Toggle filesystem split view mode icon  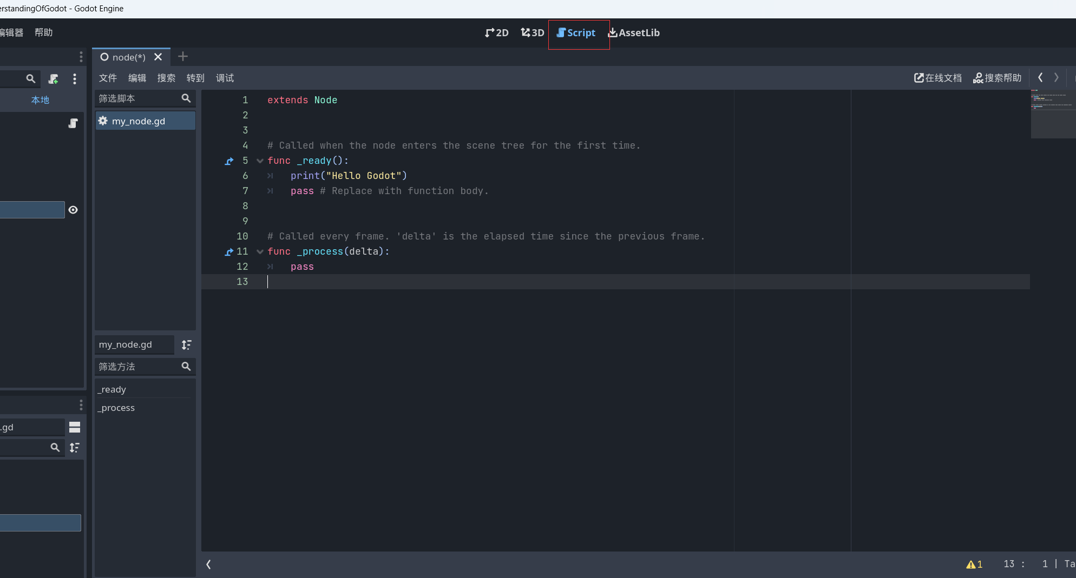(x=75, y=427)
